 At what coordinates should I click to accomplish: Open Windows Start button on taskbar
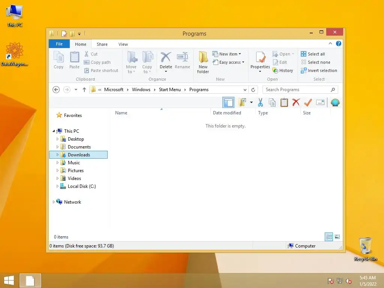coord(9,280)
